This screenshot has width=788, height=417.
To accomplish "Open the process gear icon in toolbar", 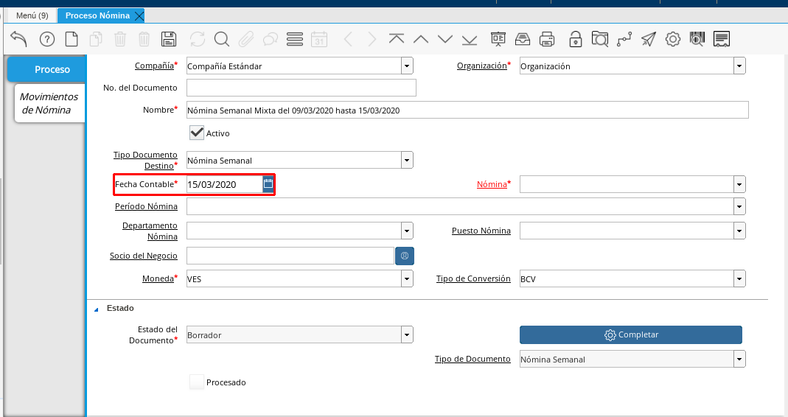I will click(x=672, y=39).
